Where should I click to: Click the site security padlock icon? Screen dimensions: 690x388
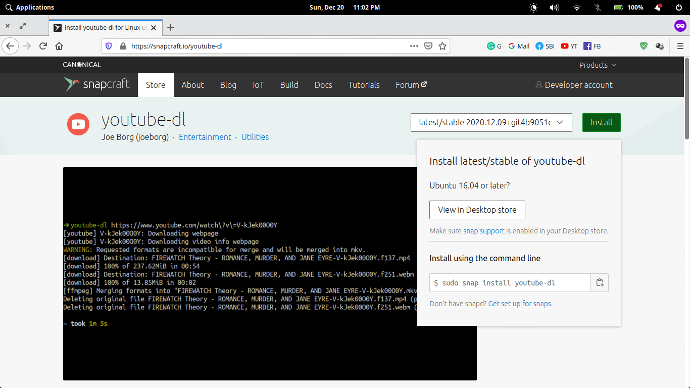tap(122, 46)
